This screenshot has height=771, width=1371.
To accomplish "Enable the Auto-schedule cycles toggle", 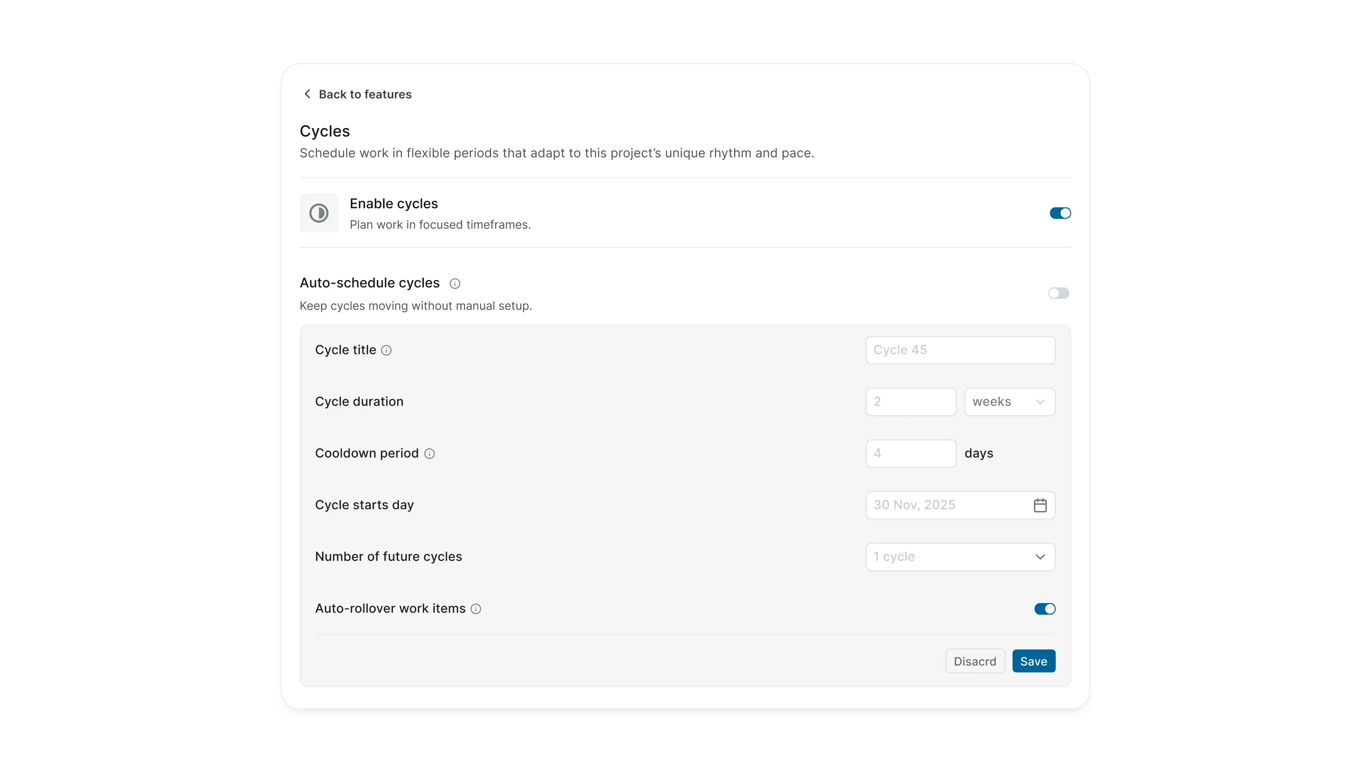I will [1059, 293].
